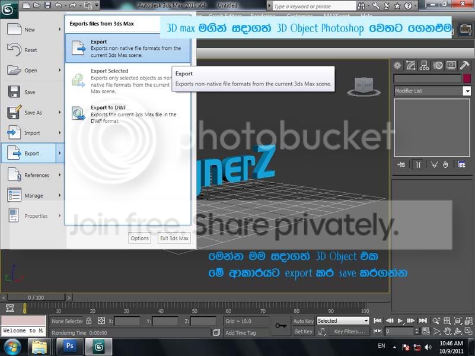The image size is (475, 356).
Task: Click the current frame number field
Action: [399, 331]
